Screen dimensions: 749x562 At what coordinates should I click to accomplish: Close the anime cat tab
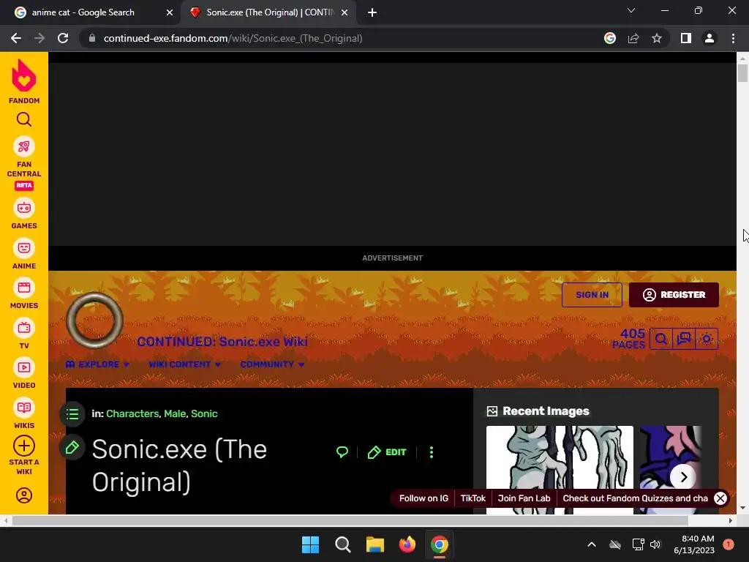click(170, 12)
